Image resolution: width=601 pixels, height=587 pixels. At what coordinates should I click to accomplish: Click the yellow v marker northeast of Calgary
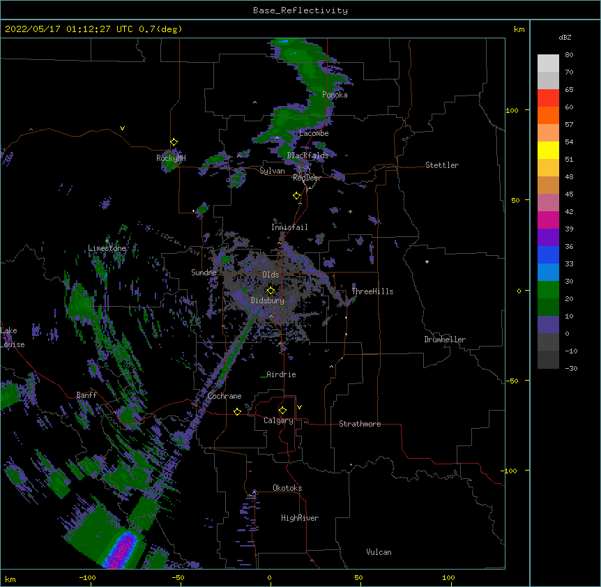[x=299, y=407]
